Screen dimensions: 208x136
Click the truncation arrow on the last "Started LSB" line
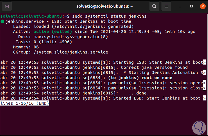click(204, 98)
